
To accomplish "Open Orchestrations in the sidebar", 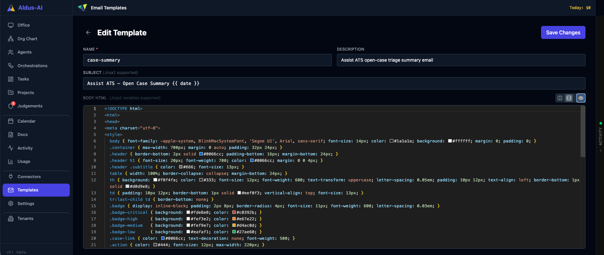I will (x=36, y=66).
